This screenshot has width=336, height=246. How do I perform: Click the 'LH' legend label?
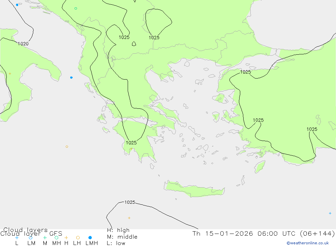(77, 243)
